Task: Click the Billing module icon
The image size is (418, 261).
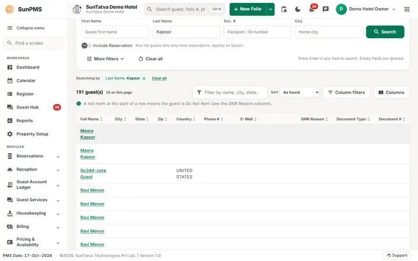Action: coord(10,226)
